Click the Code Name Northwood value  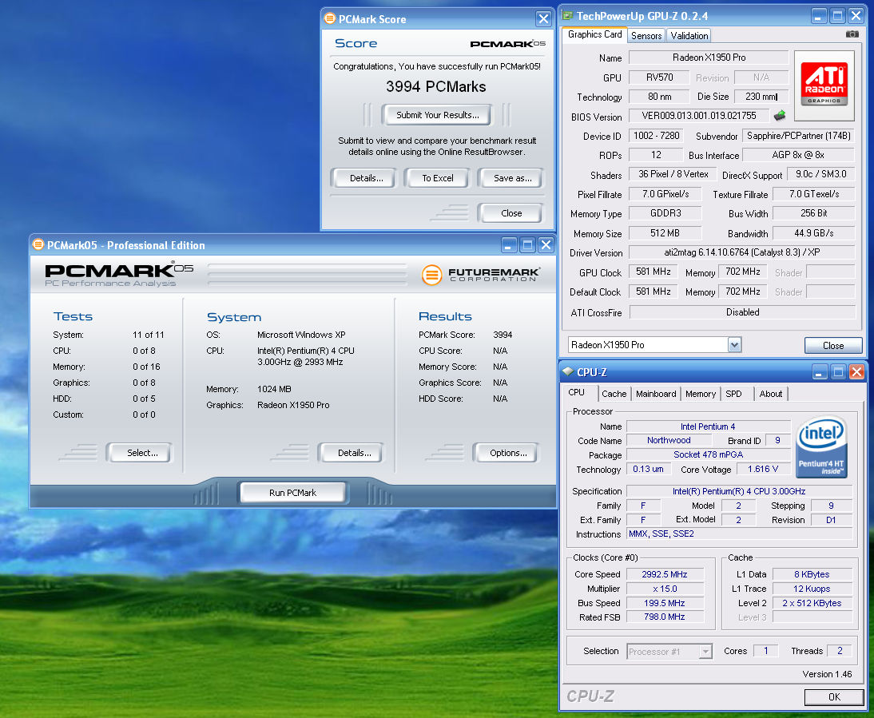pyautogui.click(x=668, y=440)
